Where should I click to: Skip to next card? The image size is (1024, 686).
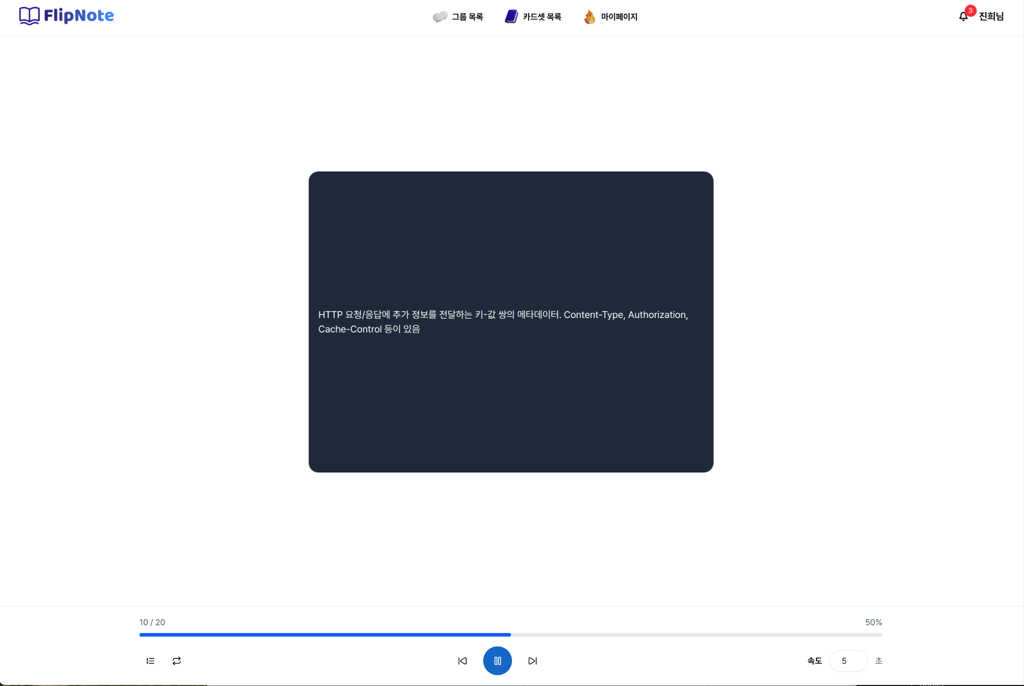tap(532, 661)
